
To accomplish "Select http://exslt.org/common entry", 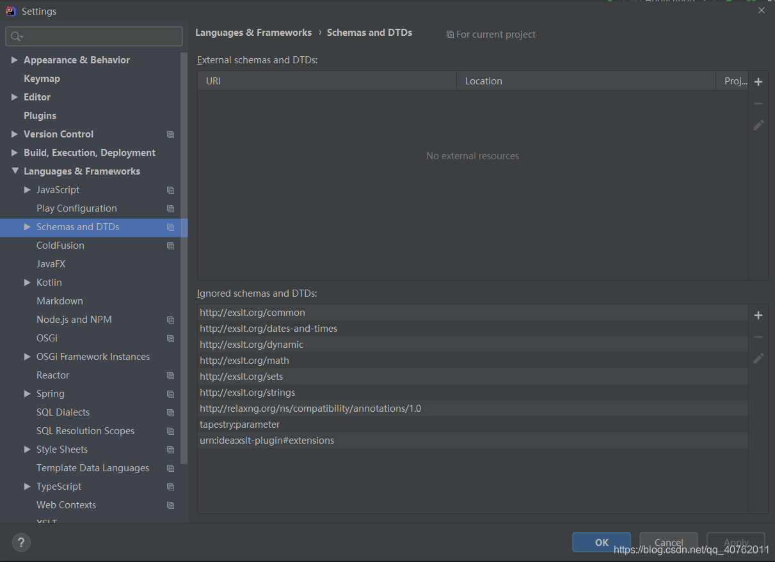I will 473,313.
